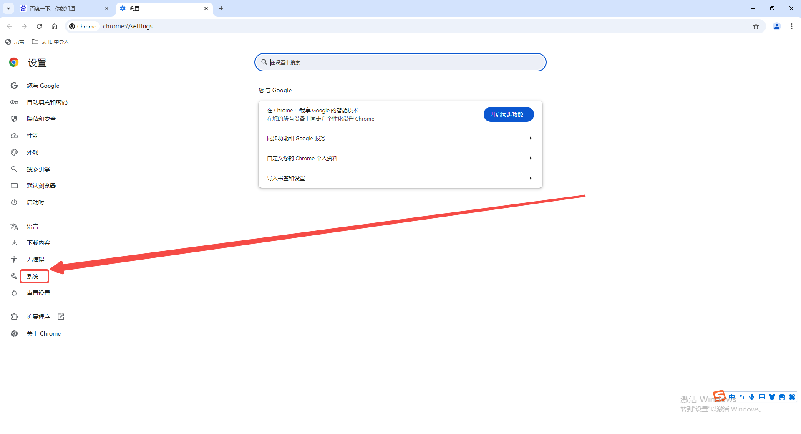Screen dimensions: 801x434
Task: Open 隐私和安全 settings
Action: 41,119
